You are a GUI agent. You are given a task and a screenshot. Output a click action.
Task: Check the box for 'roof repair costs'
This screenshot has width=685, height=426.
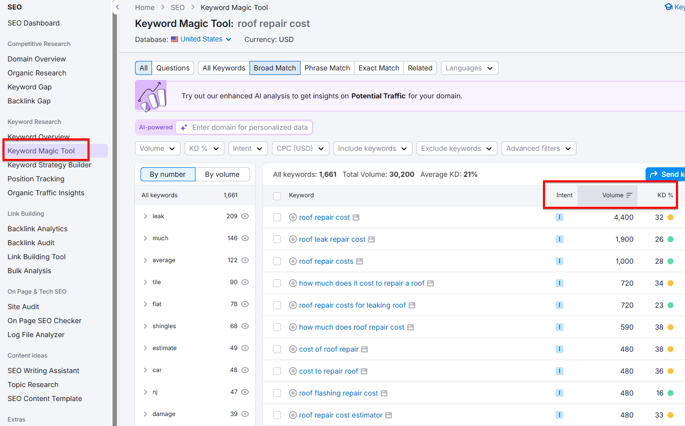tap(277, 261)
